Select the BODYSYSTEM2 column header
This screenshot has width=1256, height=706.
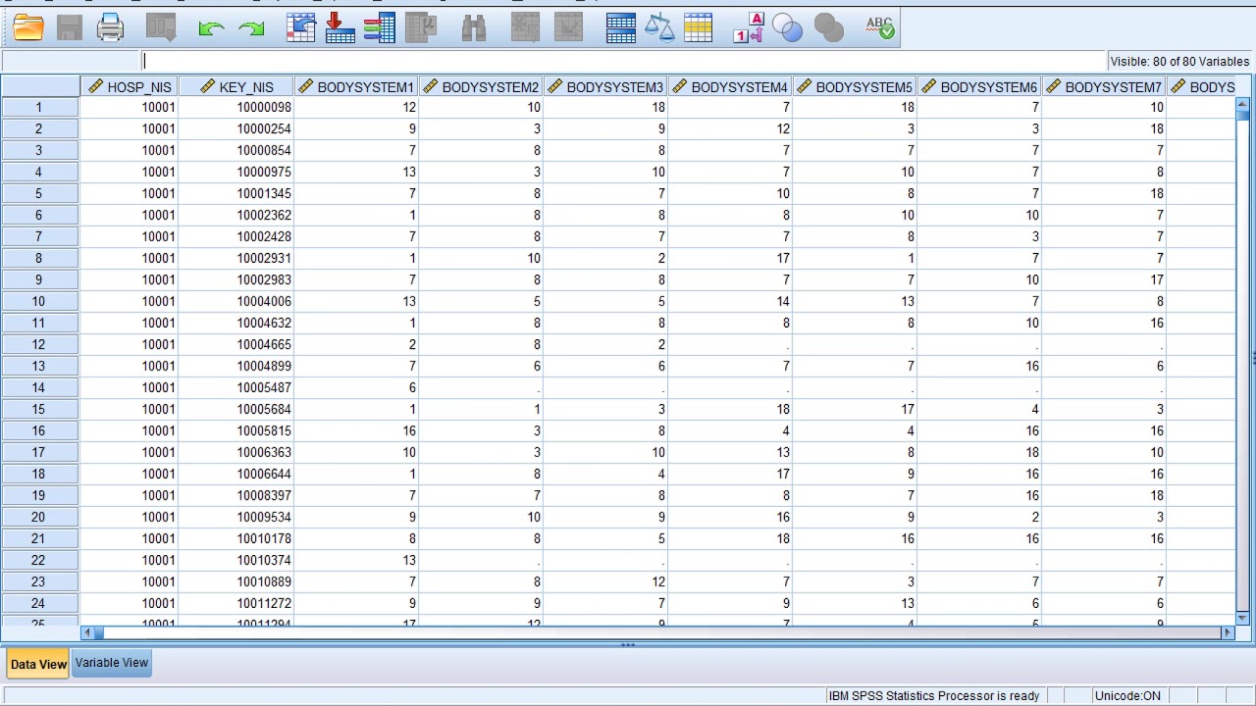(x=481, y=87)
